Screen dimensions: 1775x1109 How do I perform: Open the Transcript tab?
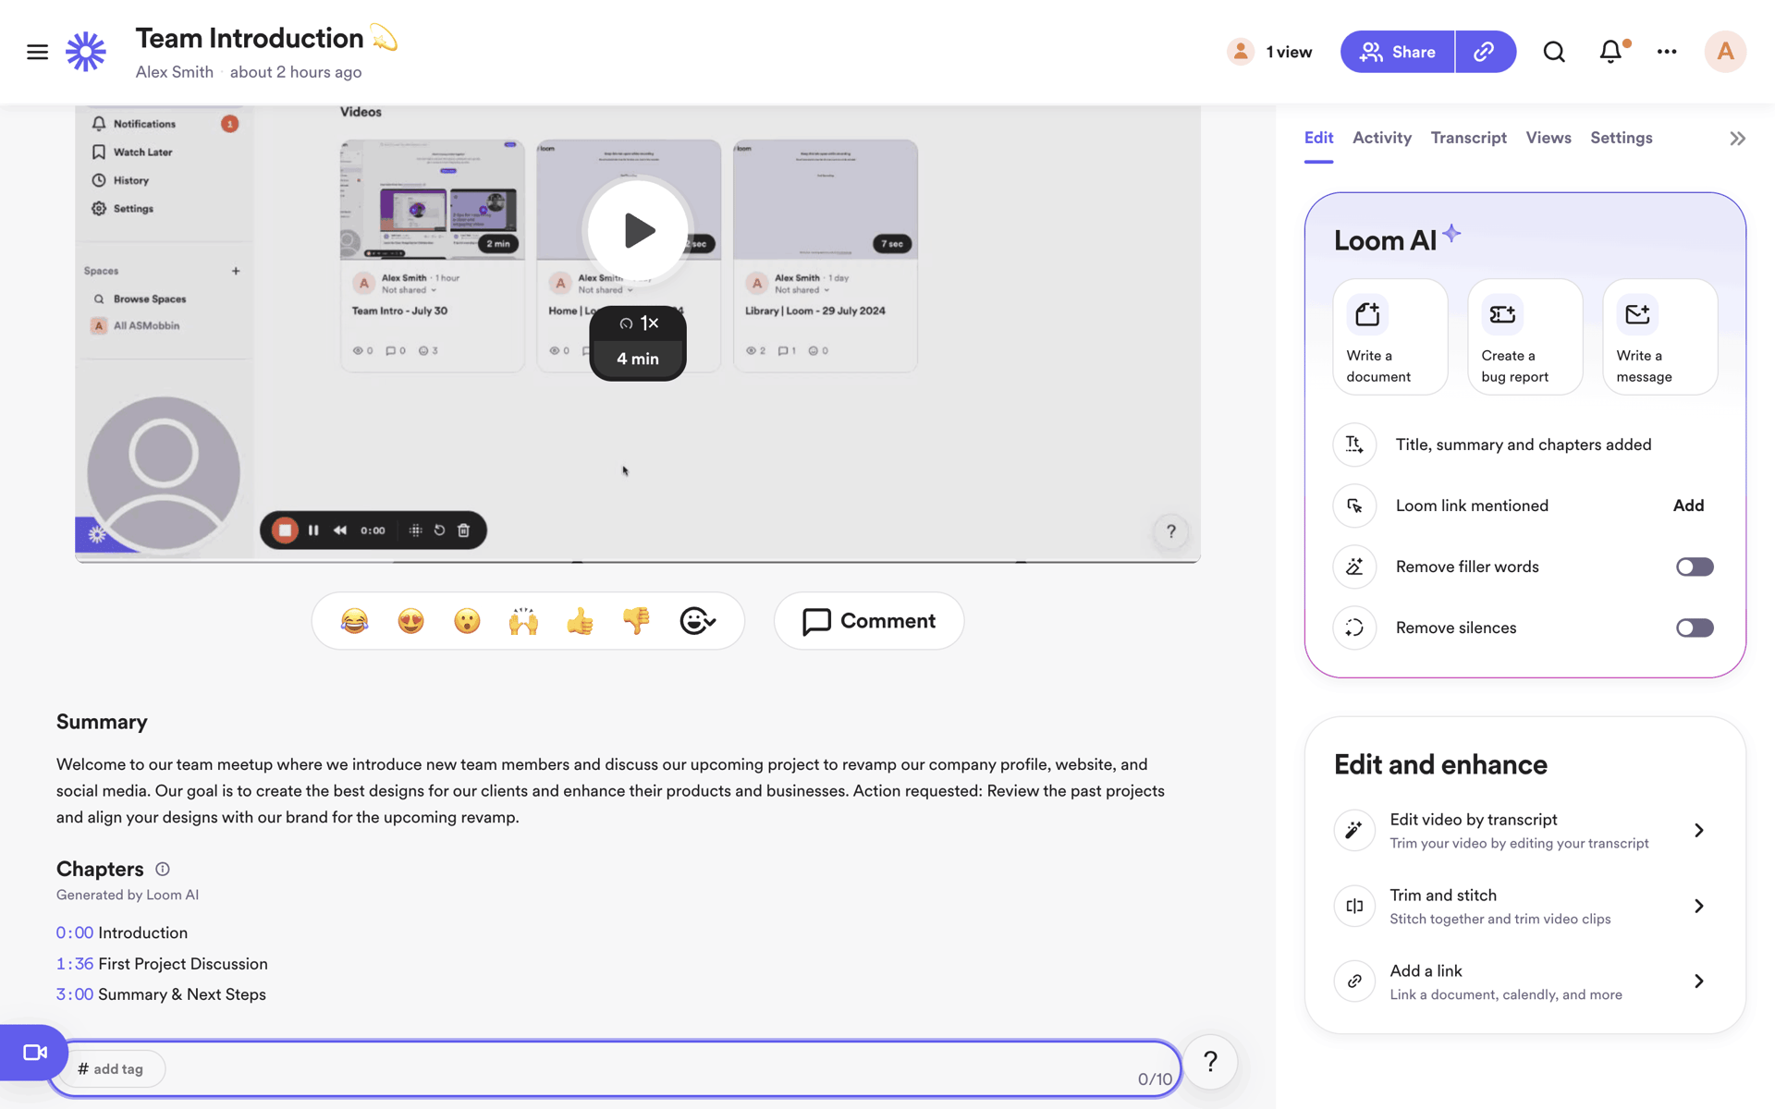[1468, 138]
